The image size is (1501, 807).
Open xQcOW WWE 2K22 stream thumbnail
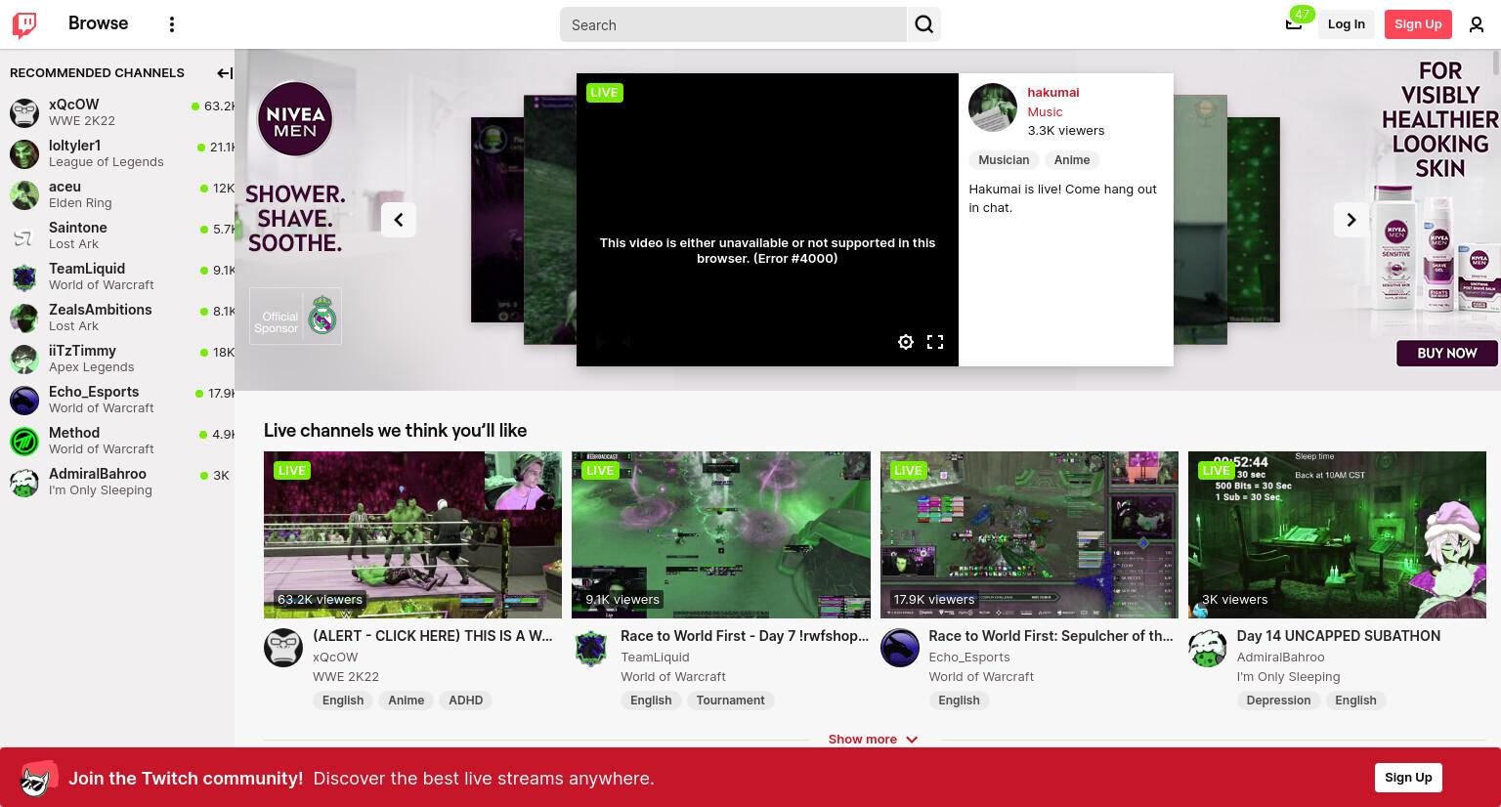(x=412, y=534)
